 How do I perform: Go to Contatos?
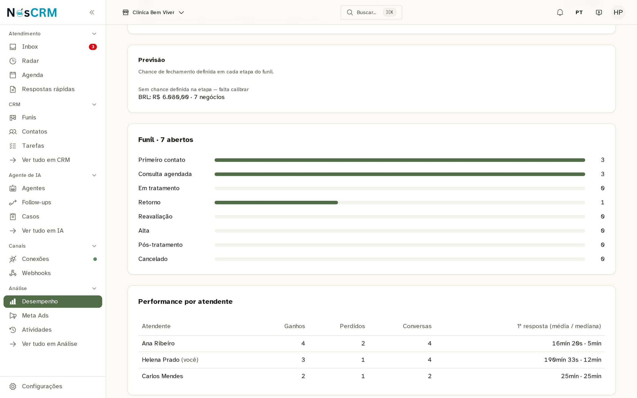coord(53,131)
